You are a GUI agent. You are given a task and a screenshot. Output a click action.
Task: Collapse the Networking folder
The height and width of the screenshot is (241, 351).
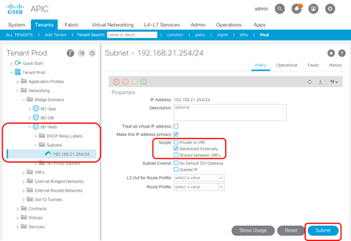click(17, 91)
